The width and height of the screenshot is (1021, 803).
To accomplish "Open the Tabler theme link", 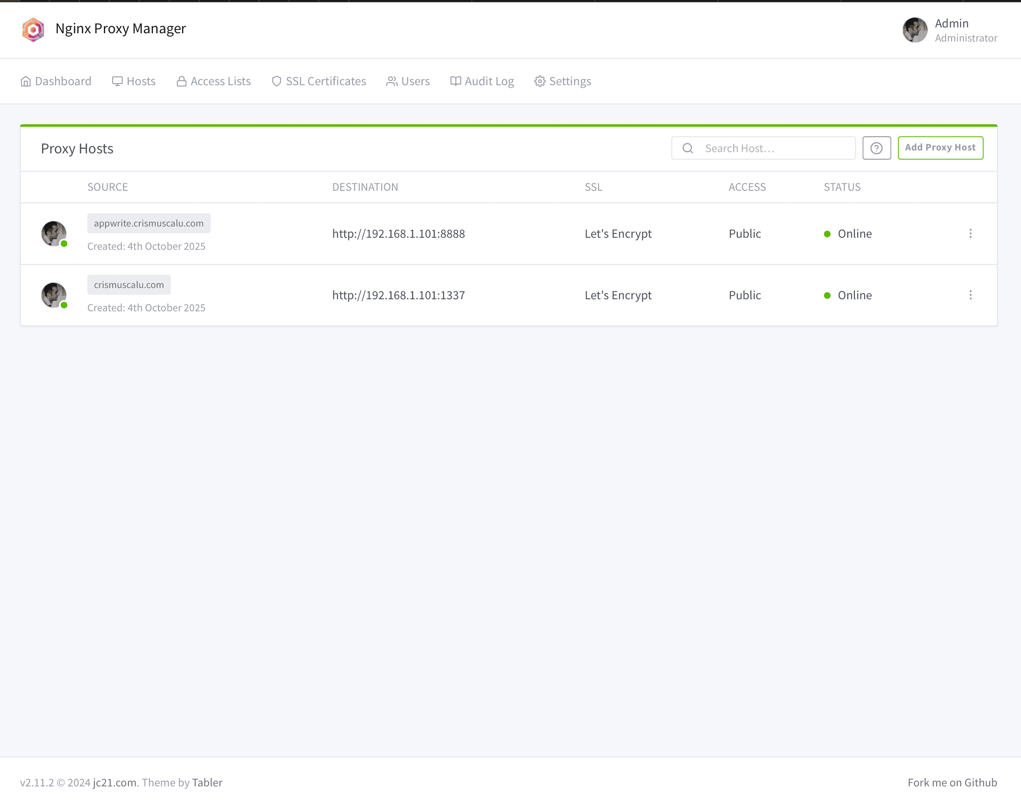I will [x=207, y=782].
